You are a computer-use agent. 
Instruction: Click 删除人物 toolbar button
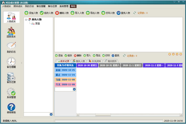coord(62,13)
